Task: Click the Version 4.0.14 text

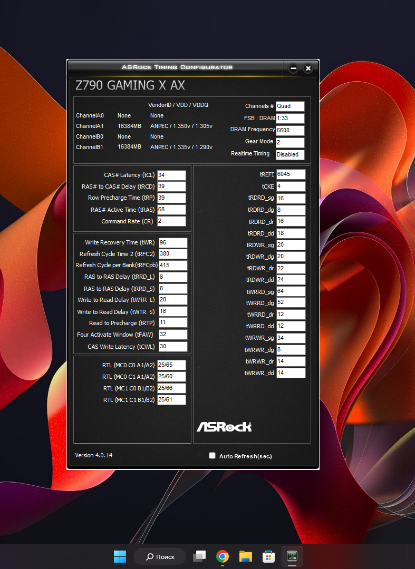Action: point(94,455)
